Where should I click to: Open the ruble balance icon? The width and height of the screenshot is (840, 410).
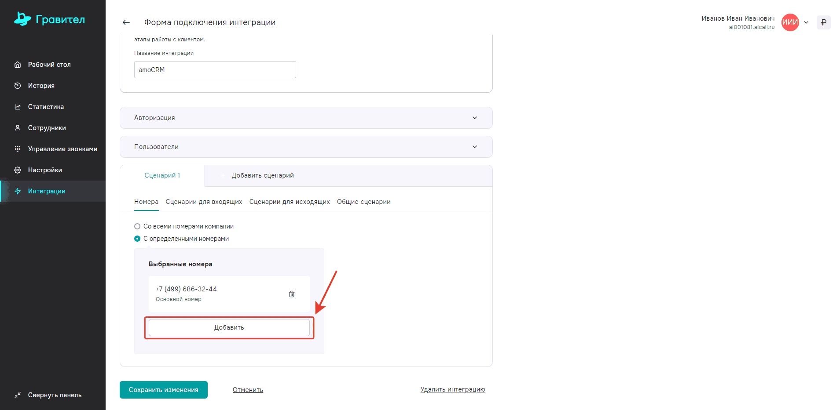(823, 22)
